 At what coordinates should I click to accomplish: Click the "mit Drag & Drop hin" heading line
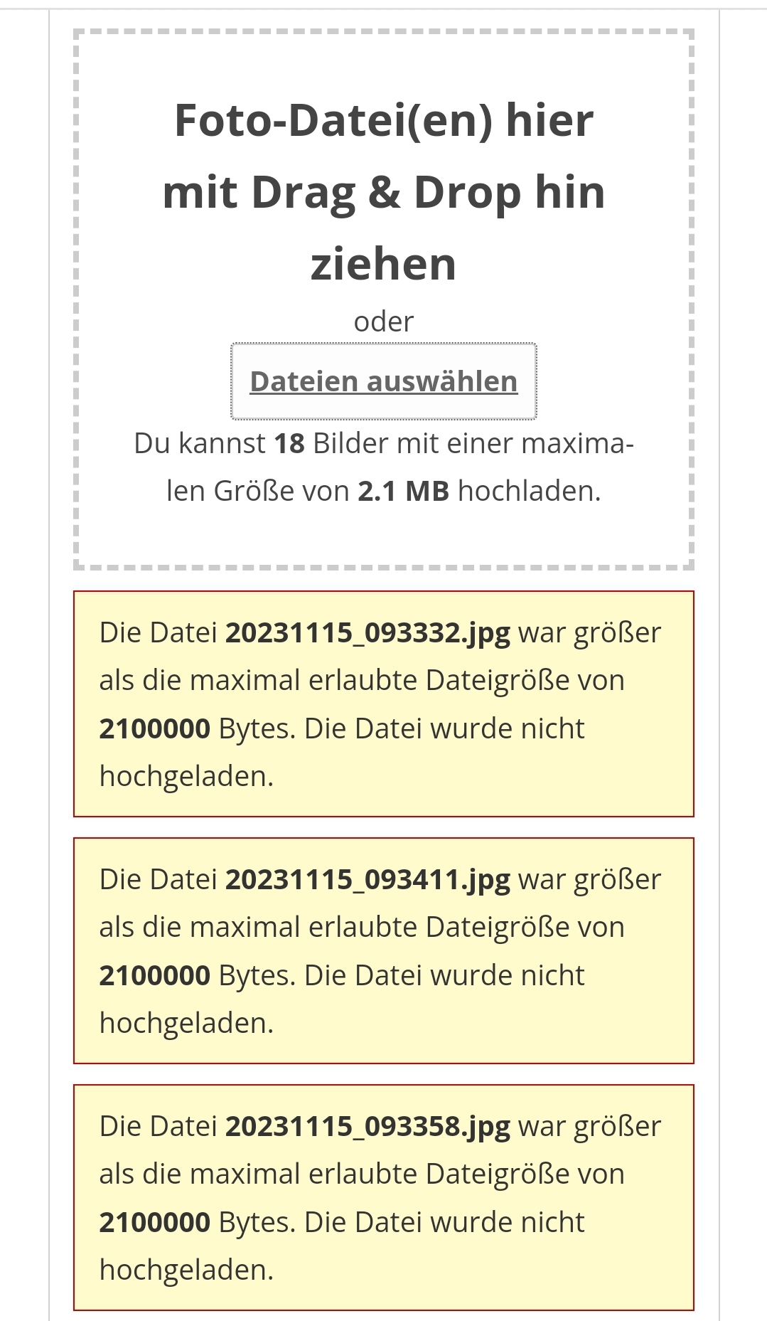[384, 193]
